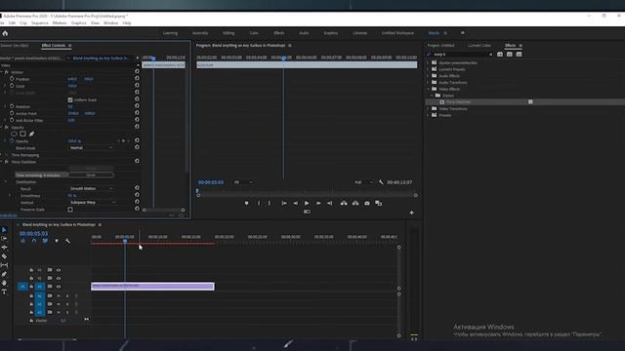Select the Slip tool

[x=4, y=265]
